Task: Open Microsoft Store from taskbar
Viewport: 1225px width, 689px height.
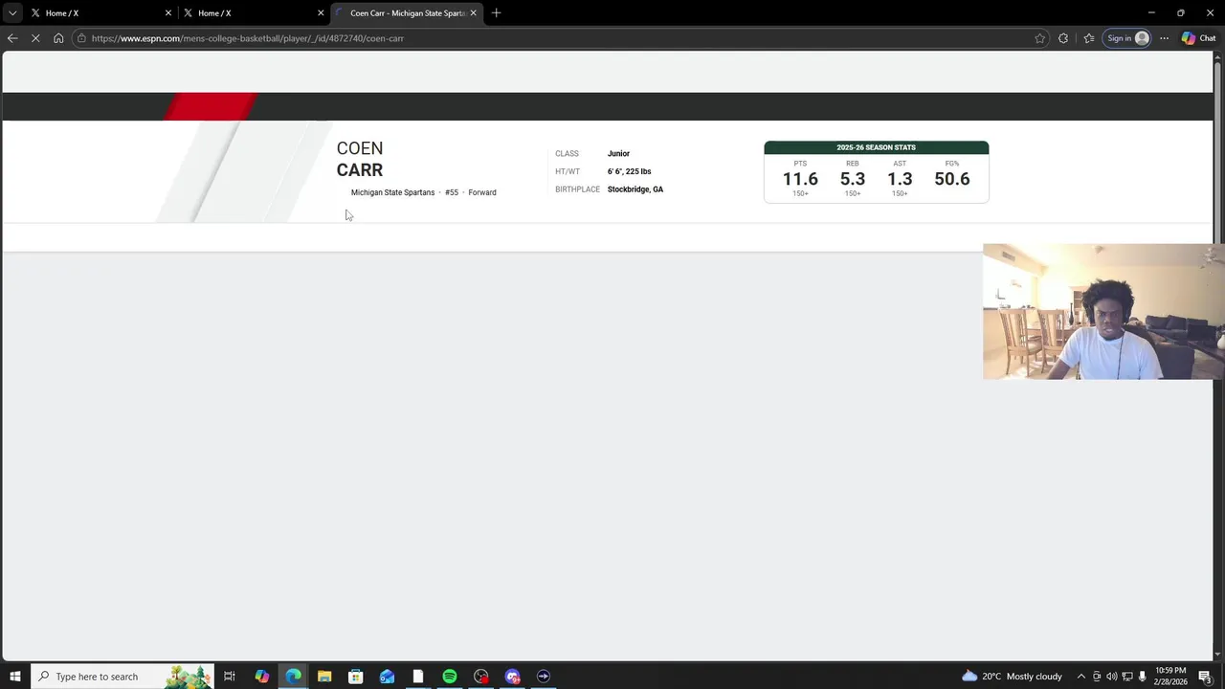Action: [x=355, y=677]
